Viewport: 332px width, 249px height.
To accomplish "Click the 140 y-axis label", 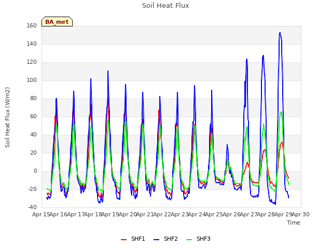I will coord(32,44).
